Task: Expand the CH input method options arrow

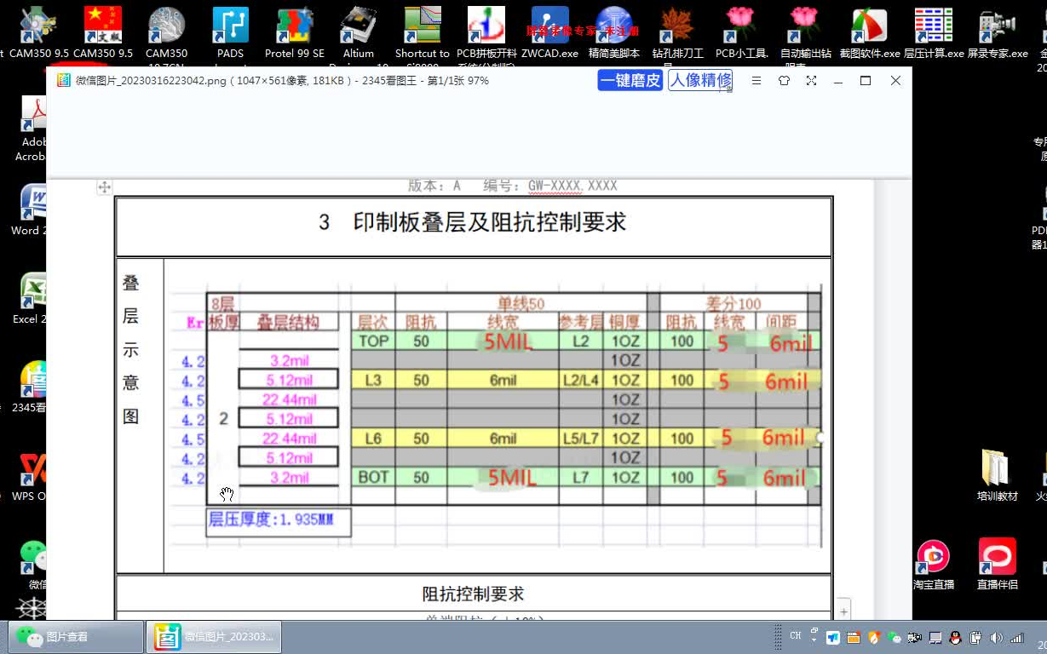Action: (814, 640)
